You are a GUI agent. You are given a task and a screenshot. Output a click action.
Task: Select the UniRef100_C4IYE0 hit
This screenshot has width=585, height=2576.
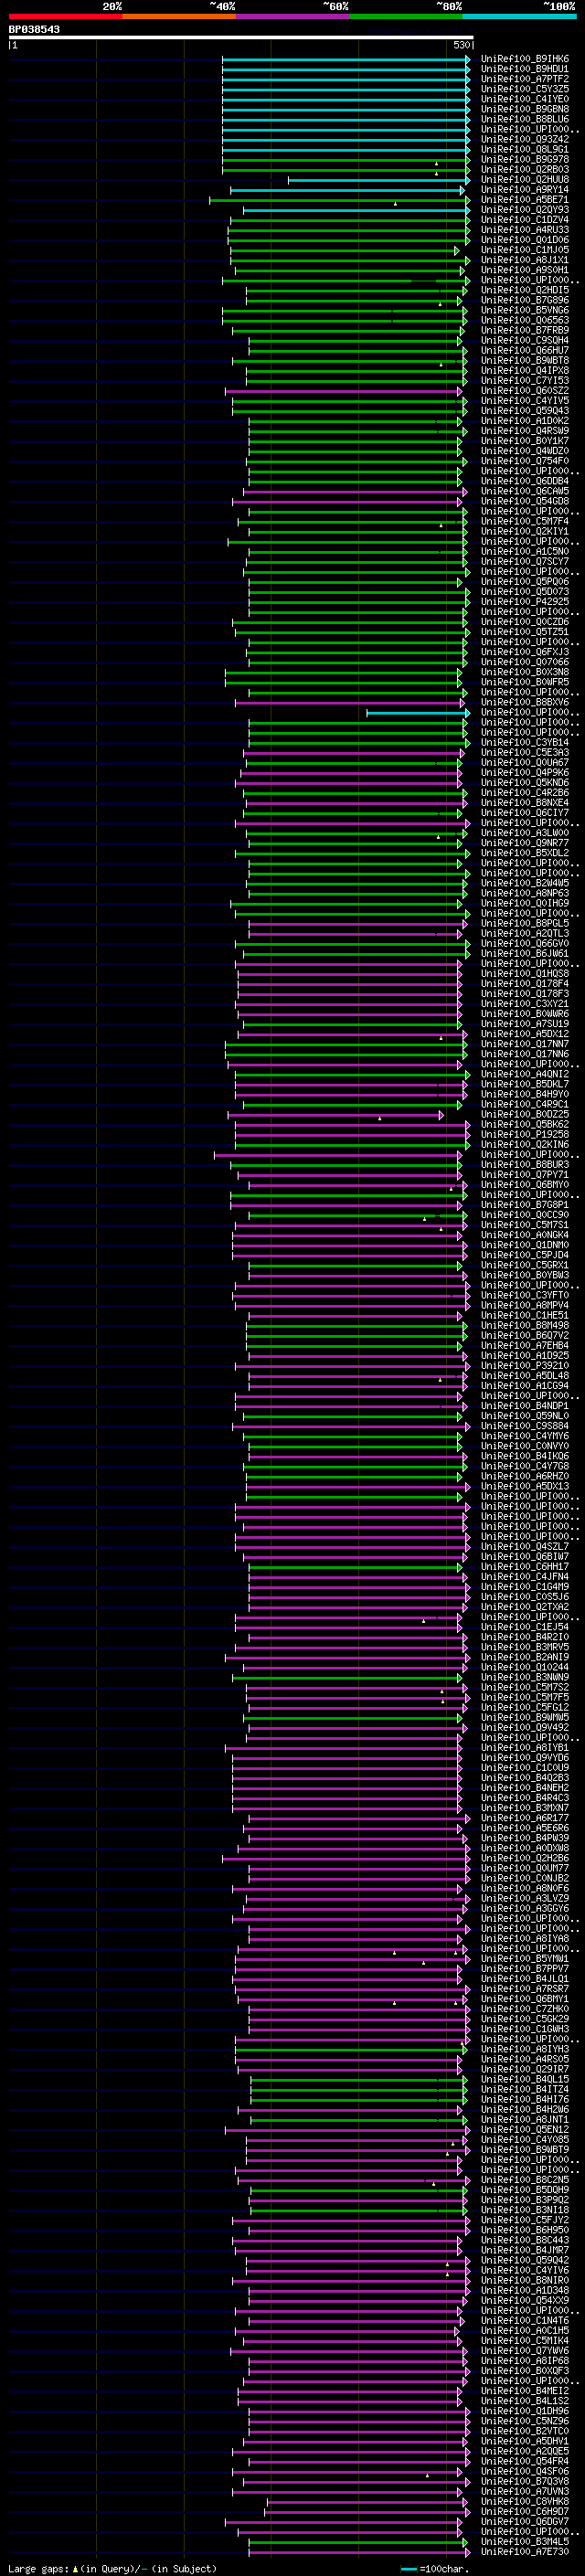(x=525, y=99)
